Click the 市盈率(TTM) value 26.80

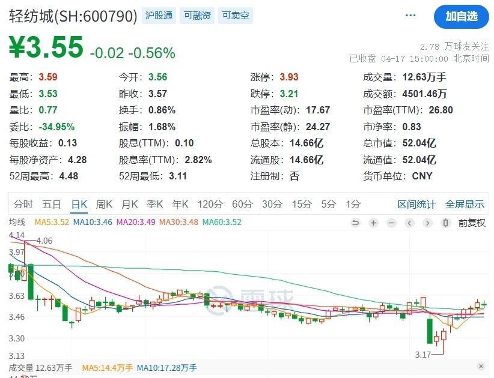(x=441, y=110)
